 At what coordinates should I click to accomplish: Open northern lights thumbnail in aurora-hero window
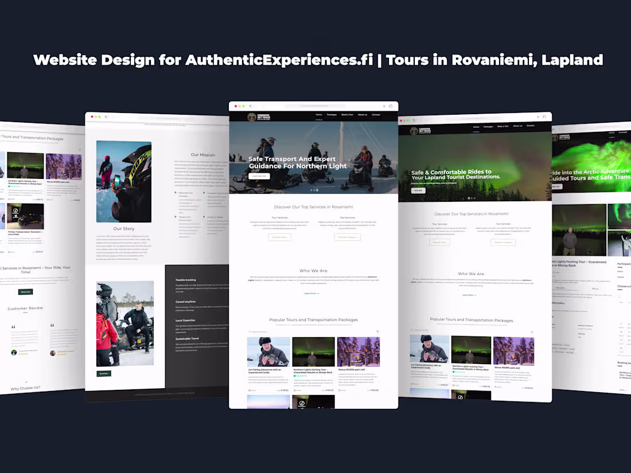coord(471,350)
